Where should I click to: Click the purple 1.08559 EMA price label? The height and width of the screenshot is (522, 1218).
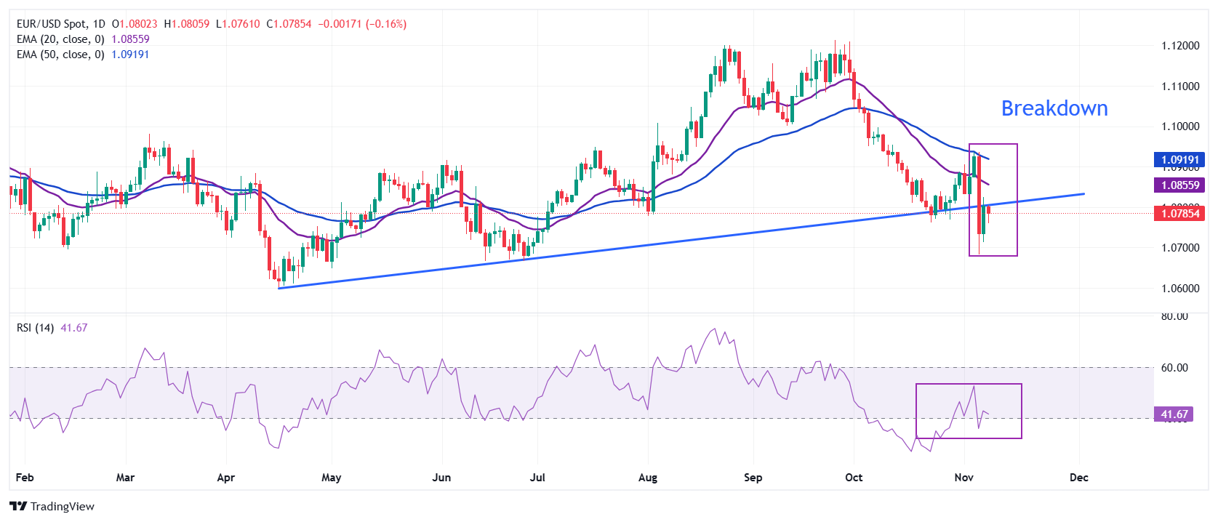(x=1179, y=185)
